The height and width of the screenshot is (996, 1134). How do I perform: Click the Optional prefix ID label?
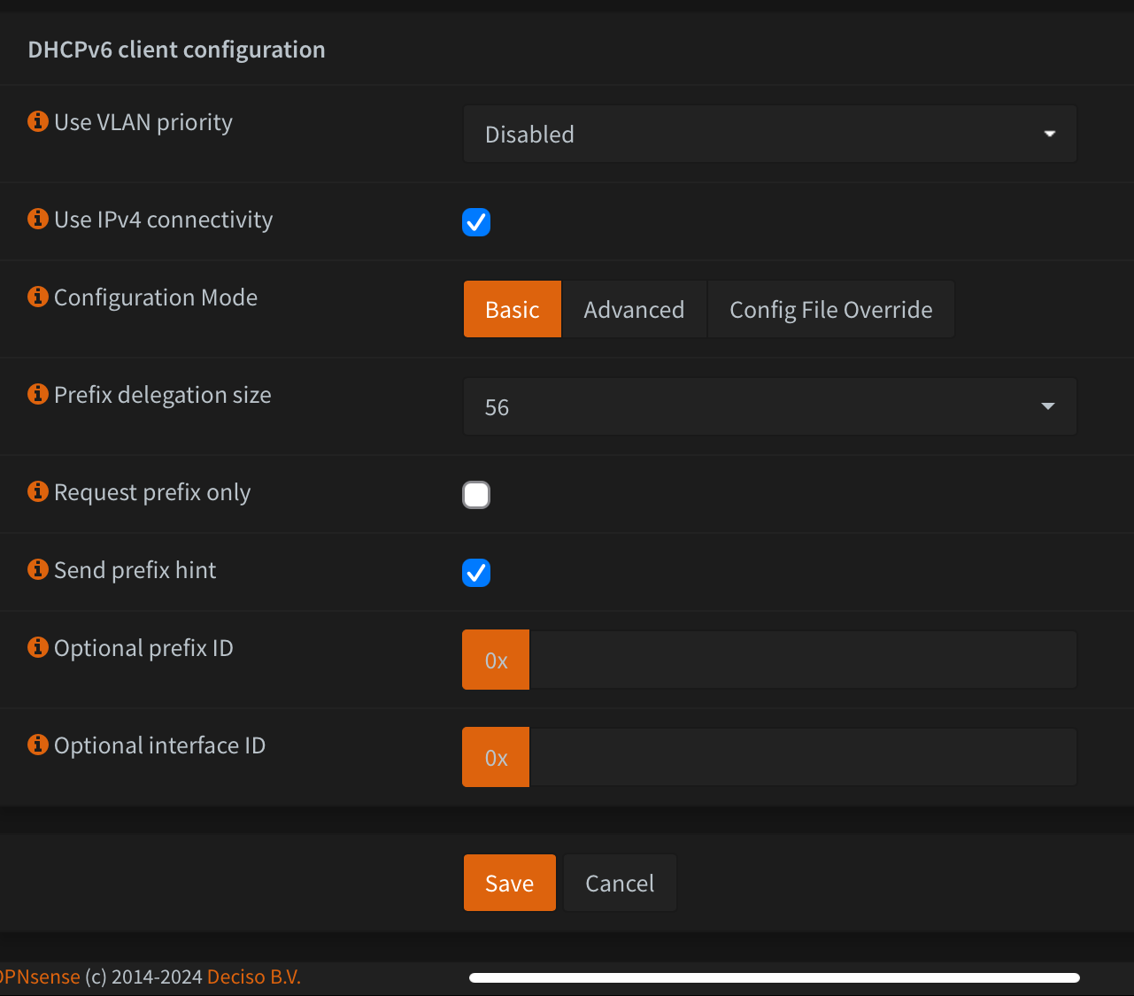point(143,648)
